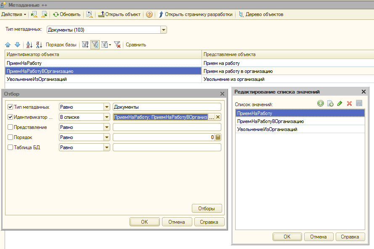Click the Идентификатор объекта column header
This screenshot has height=249, width=374.
(x=103, y=54)
